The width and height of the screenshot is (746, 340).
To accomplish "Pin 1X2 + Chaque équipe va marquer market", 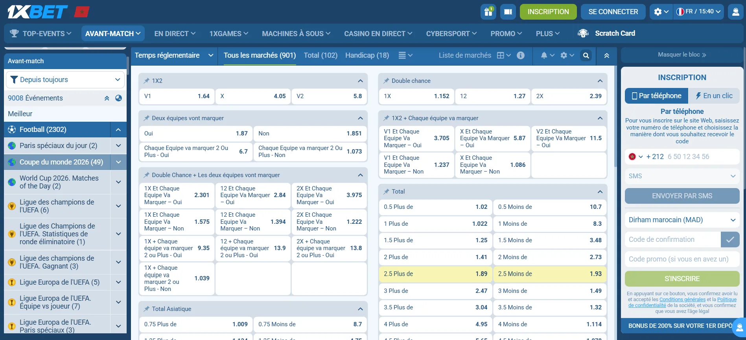I will click(386, 118).
